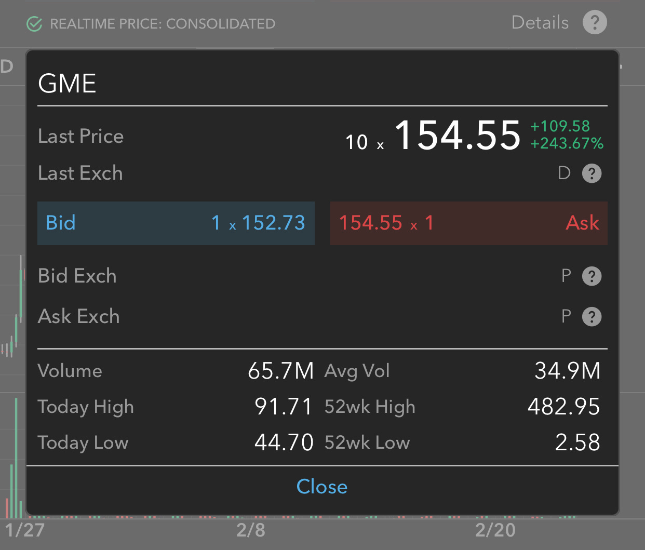Close the GME quote popup
The height and width of the screenshot is (550, 645).
(x=322, y=487)
